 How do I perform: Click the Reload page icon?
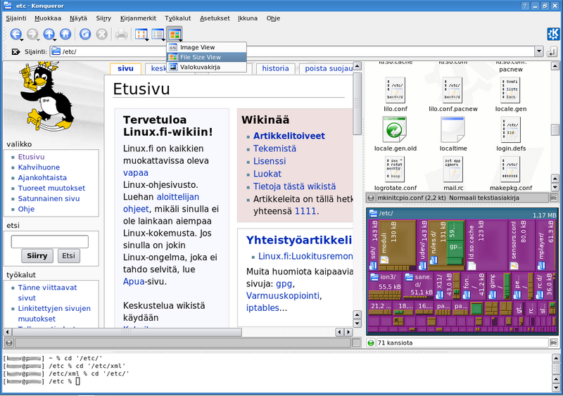click(x=85, y=34)
